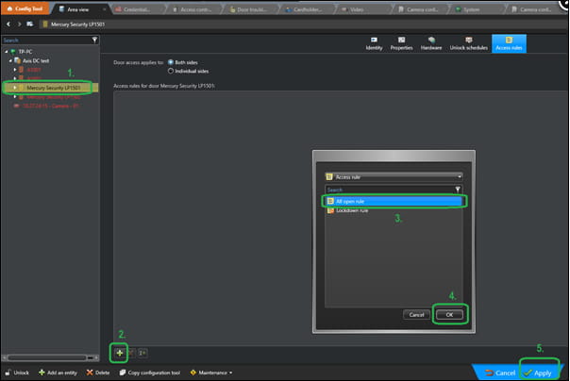Viewport: 570px width, 381px height.
Task: Open the Properties page
Action: (401, 43)
